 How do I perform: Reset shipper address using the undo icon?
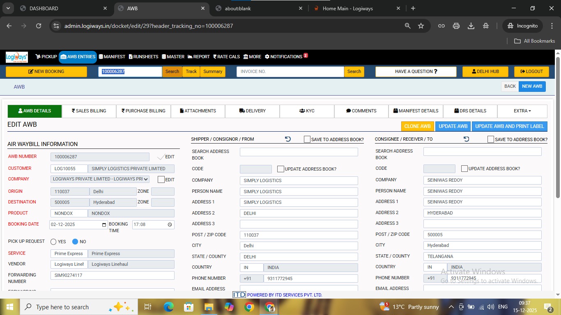point(288,139)
